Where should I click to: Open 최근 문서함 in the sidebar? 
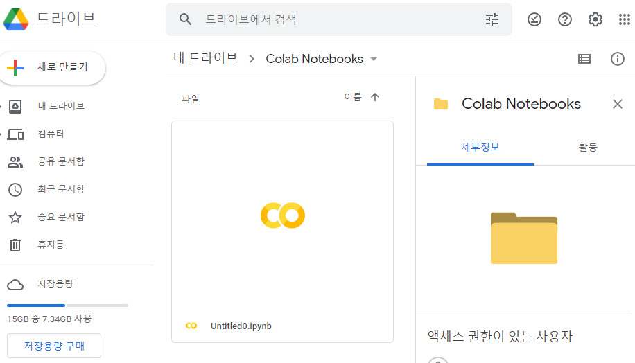tap(61, 189)
